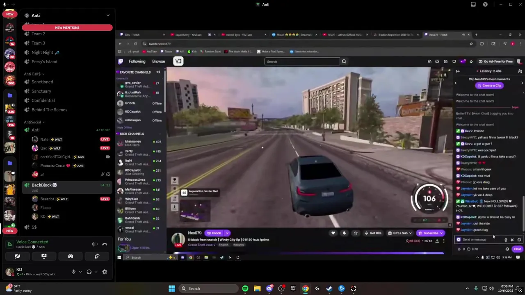525x295 pixels.
Task: Click the follow heart icon under stream
Action: (333, 233)
